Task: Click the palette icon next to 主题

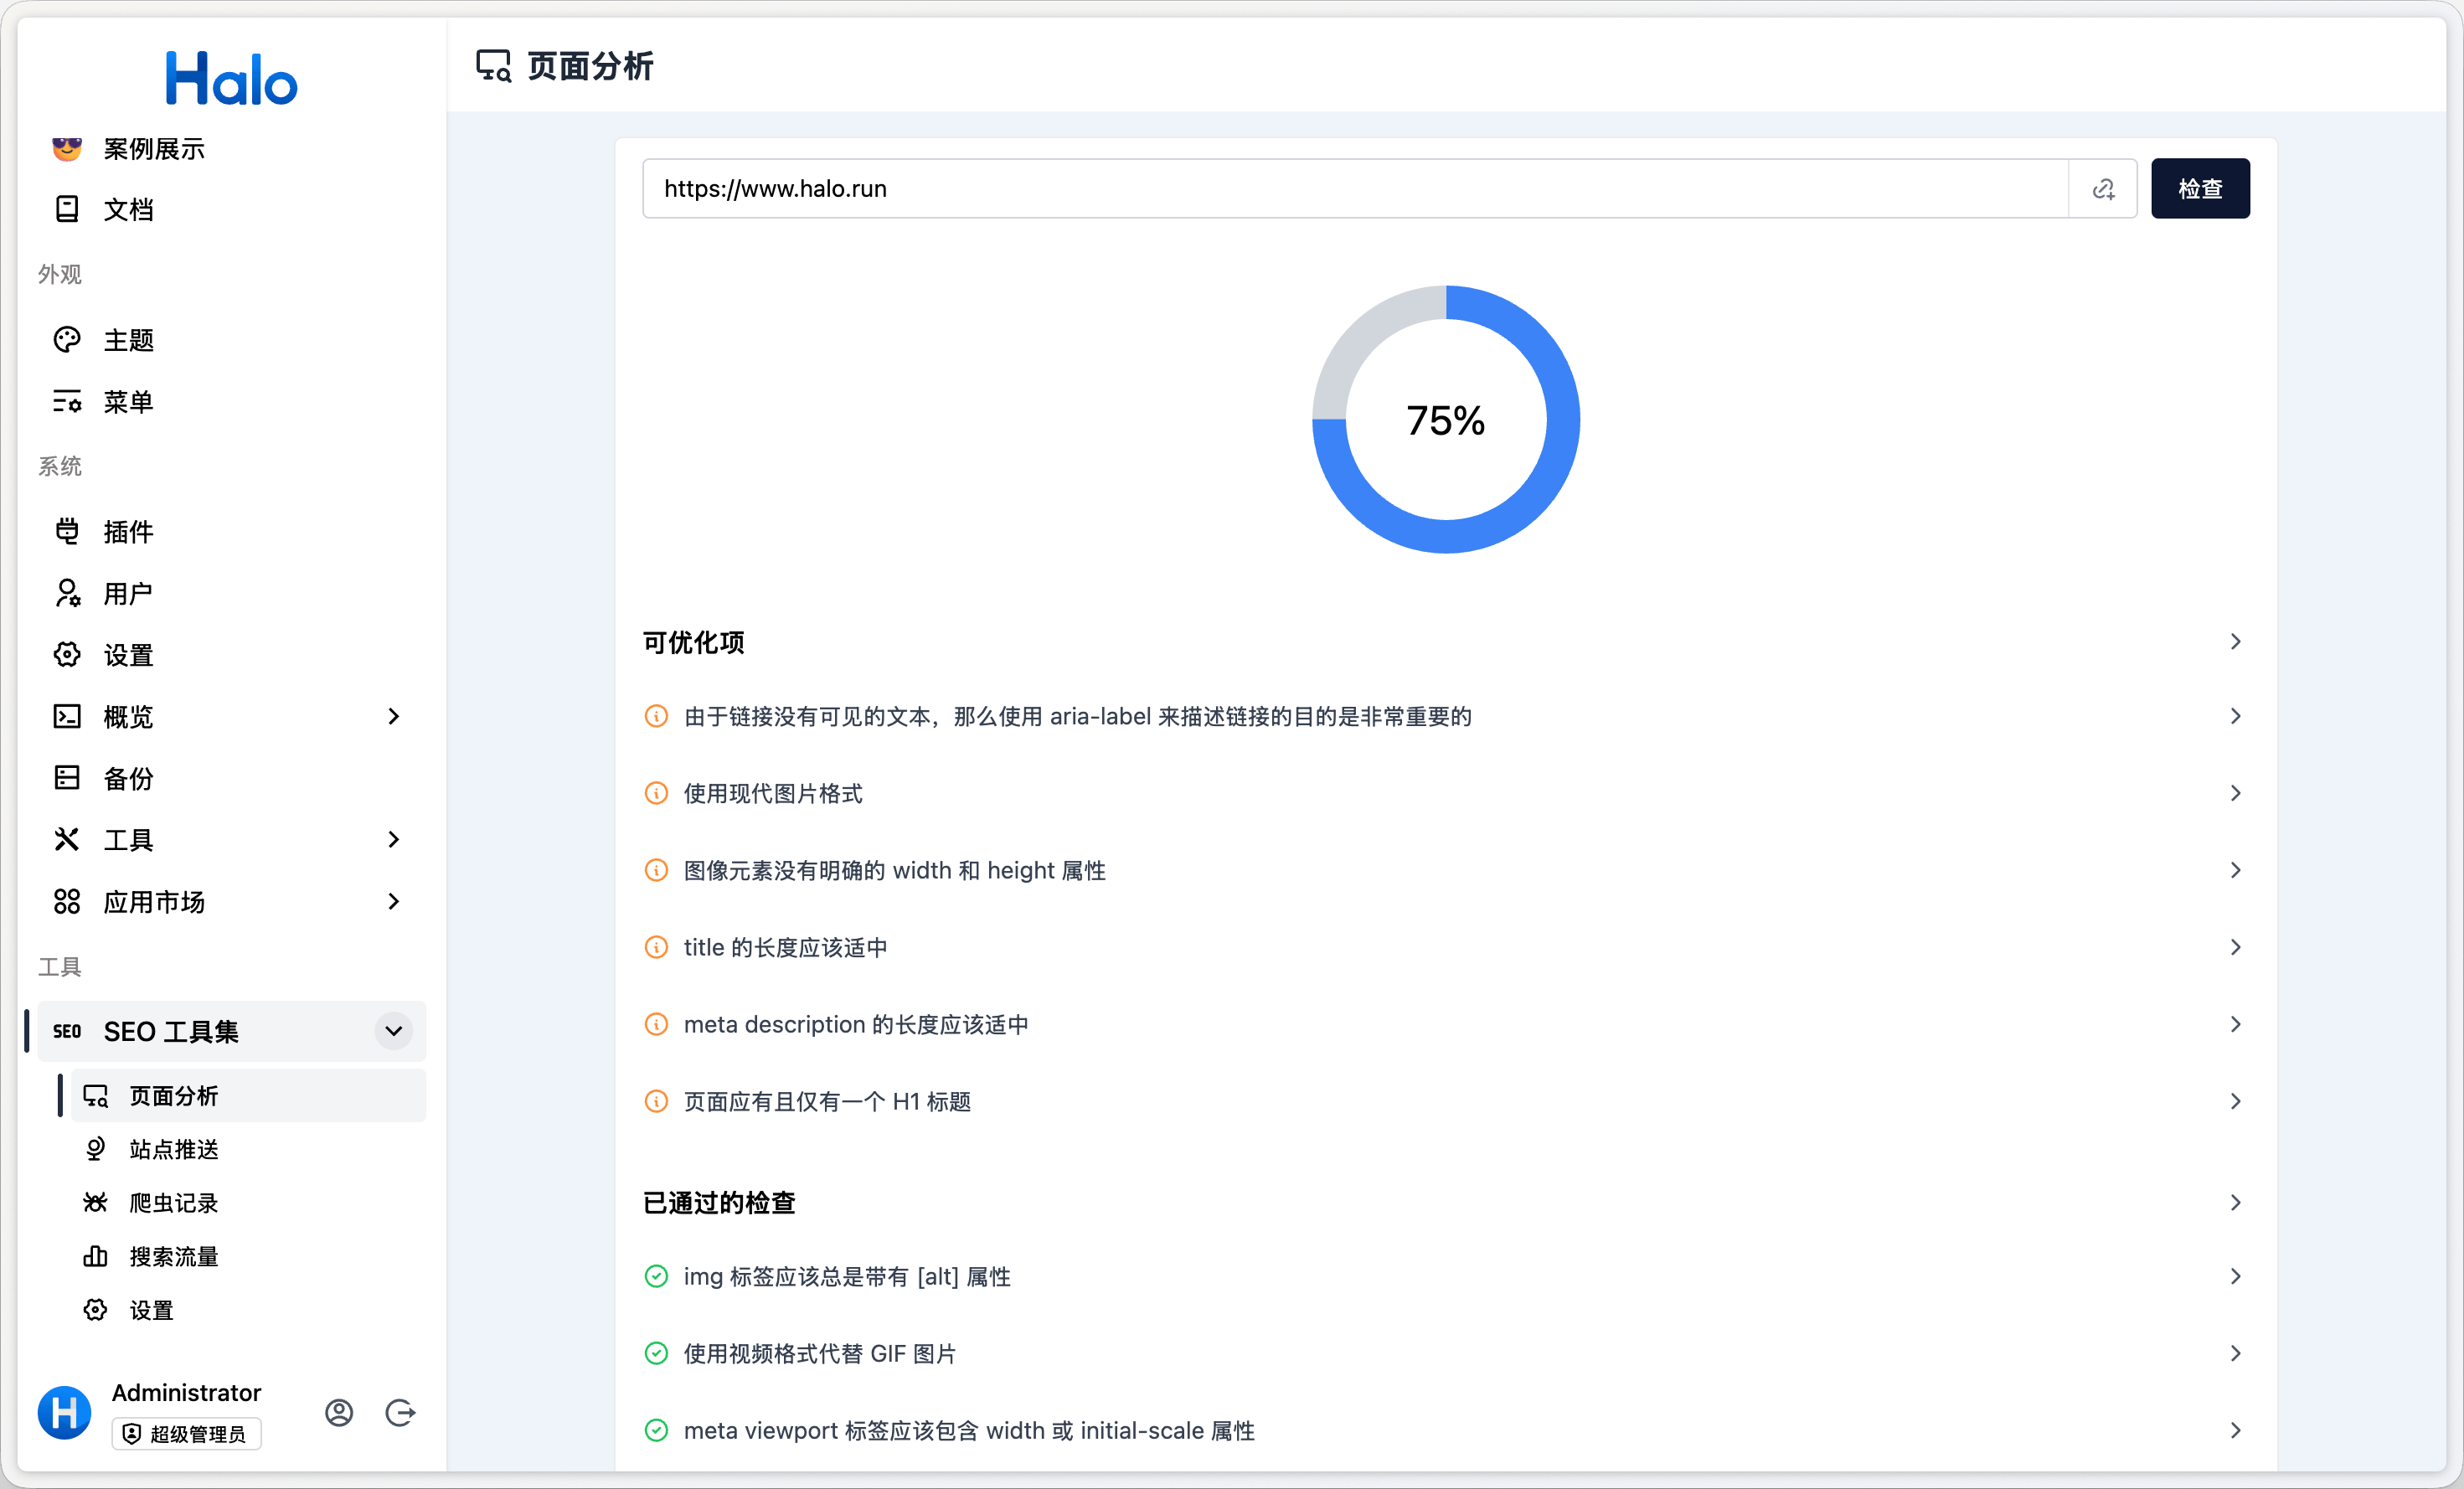Action: 67,340
